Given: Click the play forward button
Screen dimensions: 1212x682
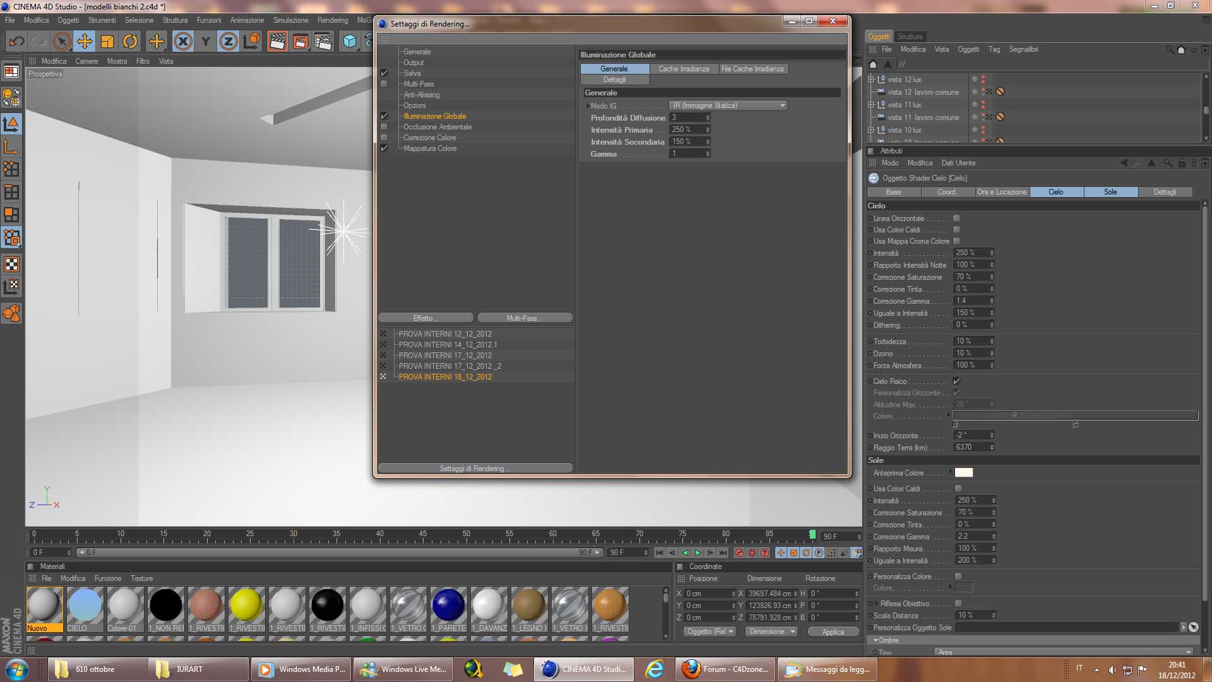Looking at the screenshot, I should [x=698, y=553].
